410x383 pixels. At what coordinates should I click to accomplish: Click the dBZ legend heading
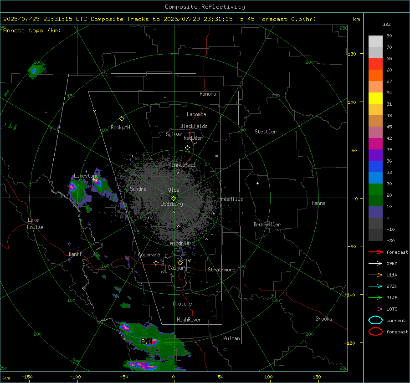pos(386,24)
